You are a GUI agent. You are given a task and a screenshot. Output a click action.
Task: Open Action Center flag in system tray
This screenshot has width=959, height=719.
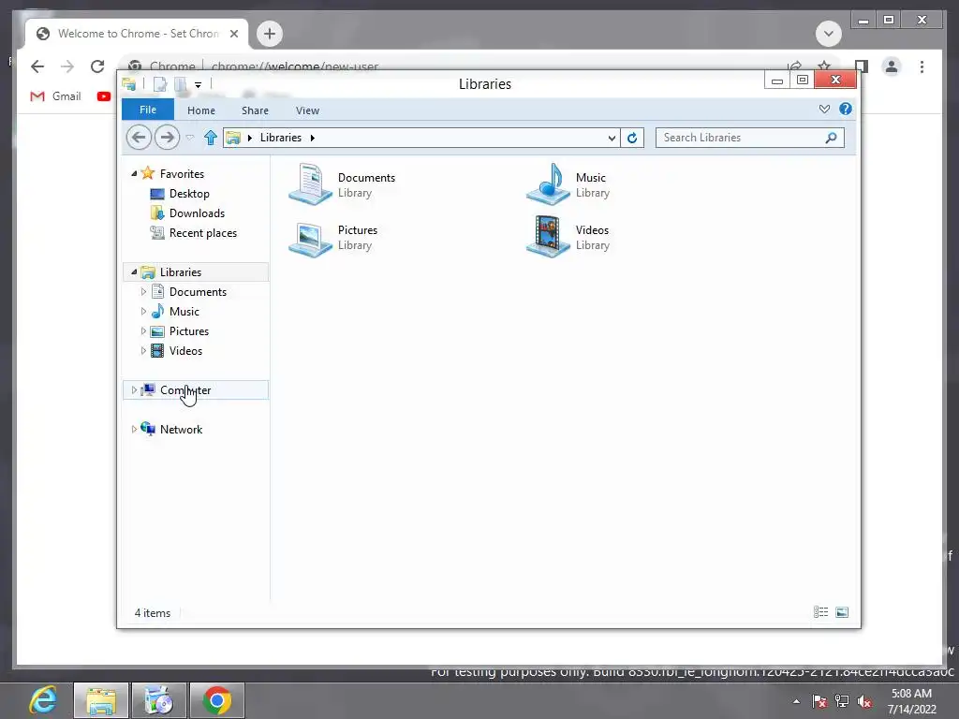click(819, 701)
